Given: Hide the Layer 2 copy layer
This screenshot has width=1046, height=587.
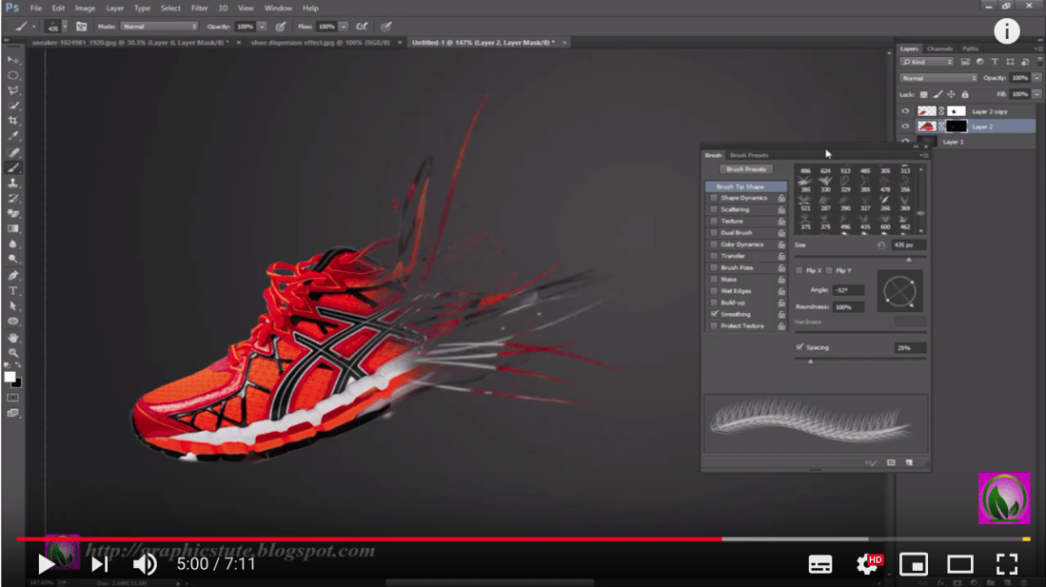Looking at the screenshot, I should tap(904, 111).
